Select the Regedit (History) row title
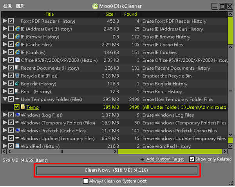 tap(38, 84)
